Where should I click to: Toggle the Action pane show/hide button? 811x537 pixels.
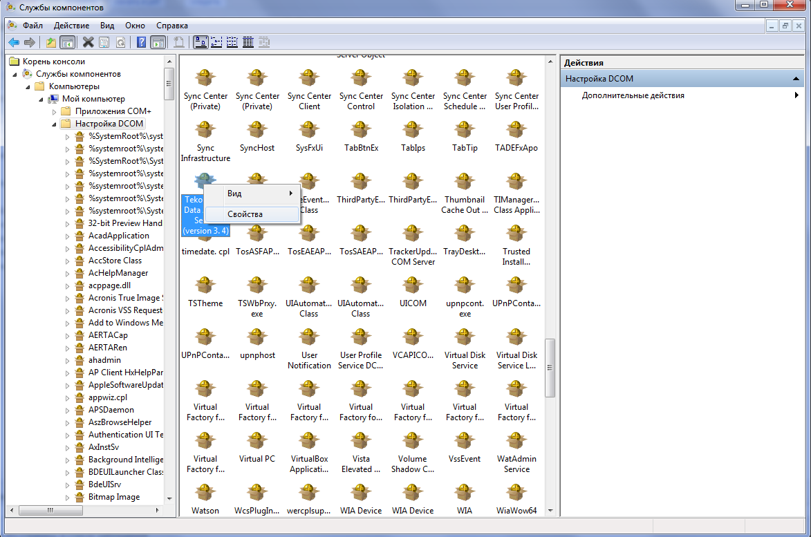tap(158, 42)
